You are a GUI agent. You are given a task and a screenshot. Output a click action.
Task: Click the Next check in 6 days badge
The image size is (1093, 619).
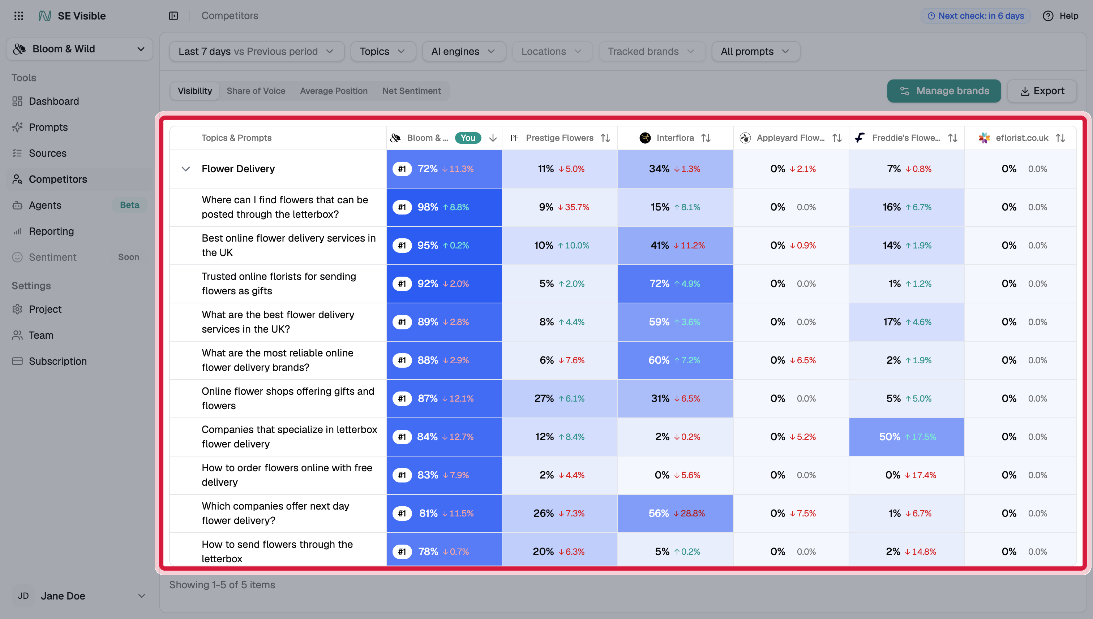tap(976, 16)
